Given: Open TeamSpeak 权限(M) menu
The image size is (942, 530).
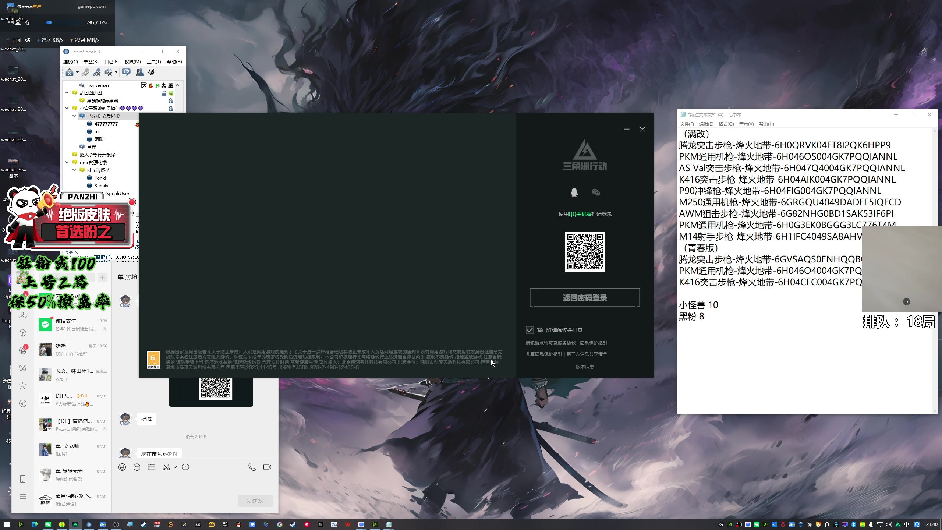Looking at the screenshot, I should [x=132, y=62].
